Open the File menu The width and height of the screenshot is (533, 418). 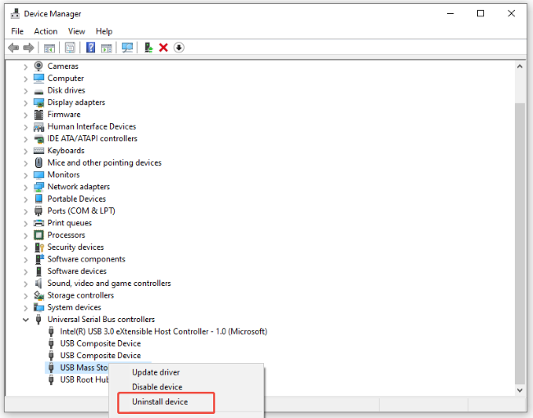17,31
